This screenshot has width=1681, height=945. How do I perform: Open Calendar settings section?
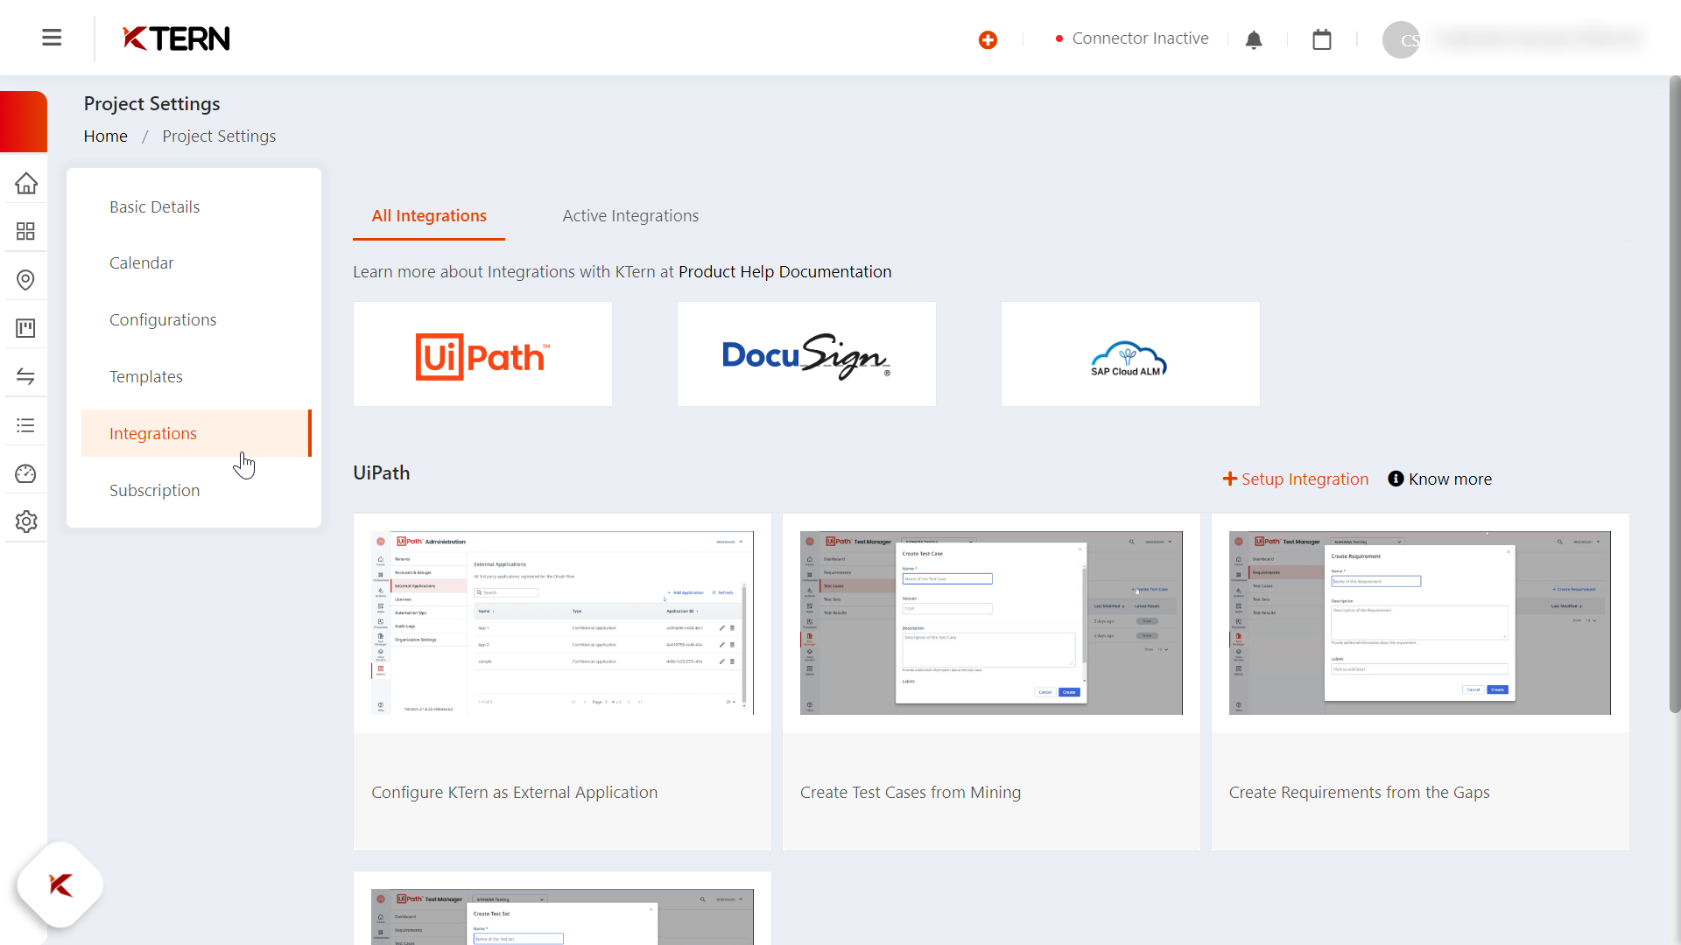click(141, 263)
